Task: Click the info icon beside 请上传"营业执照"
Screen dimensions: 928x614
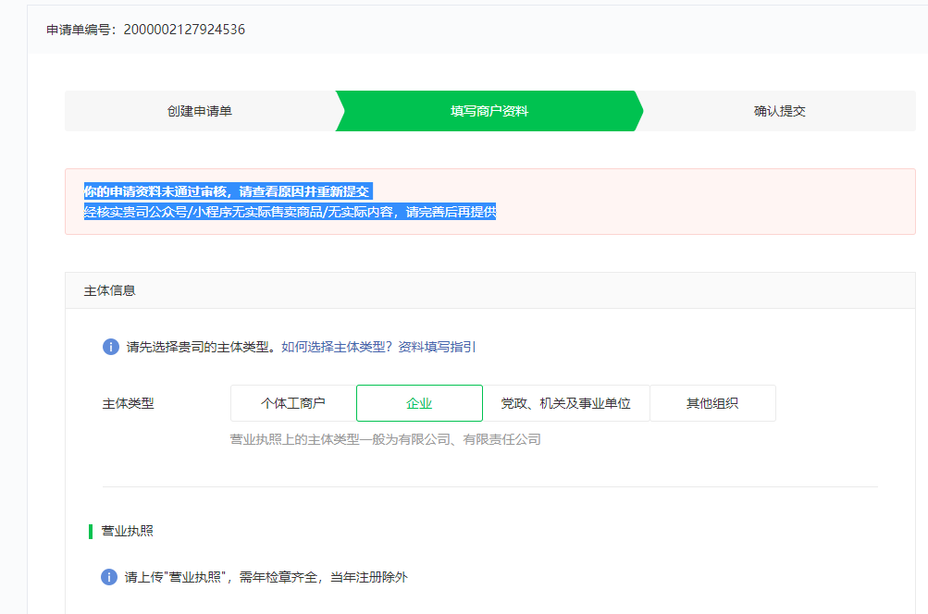Action: (109, 577)
